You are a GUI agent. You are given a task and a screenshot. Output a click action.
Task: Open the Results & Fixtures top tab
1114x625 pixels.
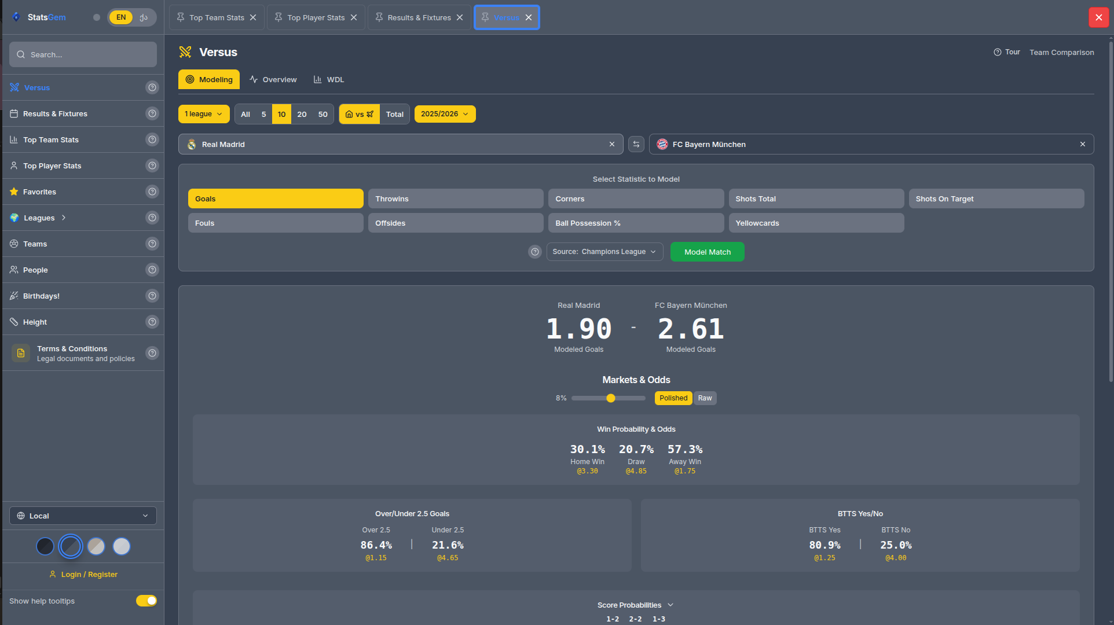pos(419,17)
